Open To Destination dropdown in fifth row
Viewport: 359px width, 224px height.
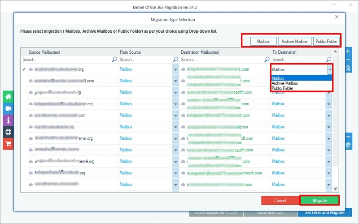(x=329, y=116)
